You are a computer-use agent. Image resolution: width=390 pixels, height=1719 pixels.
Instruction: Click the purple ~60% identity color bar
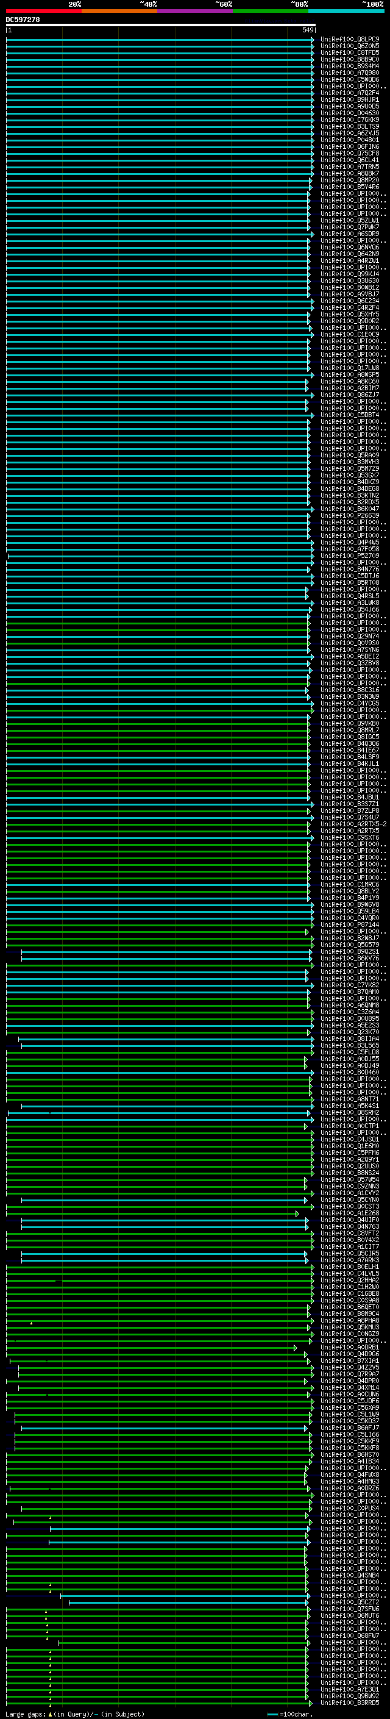tap(196, 11)
